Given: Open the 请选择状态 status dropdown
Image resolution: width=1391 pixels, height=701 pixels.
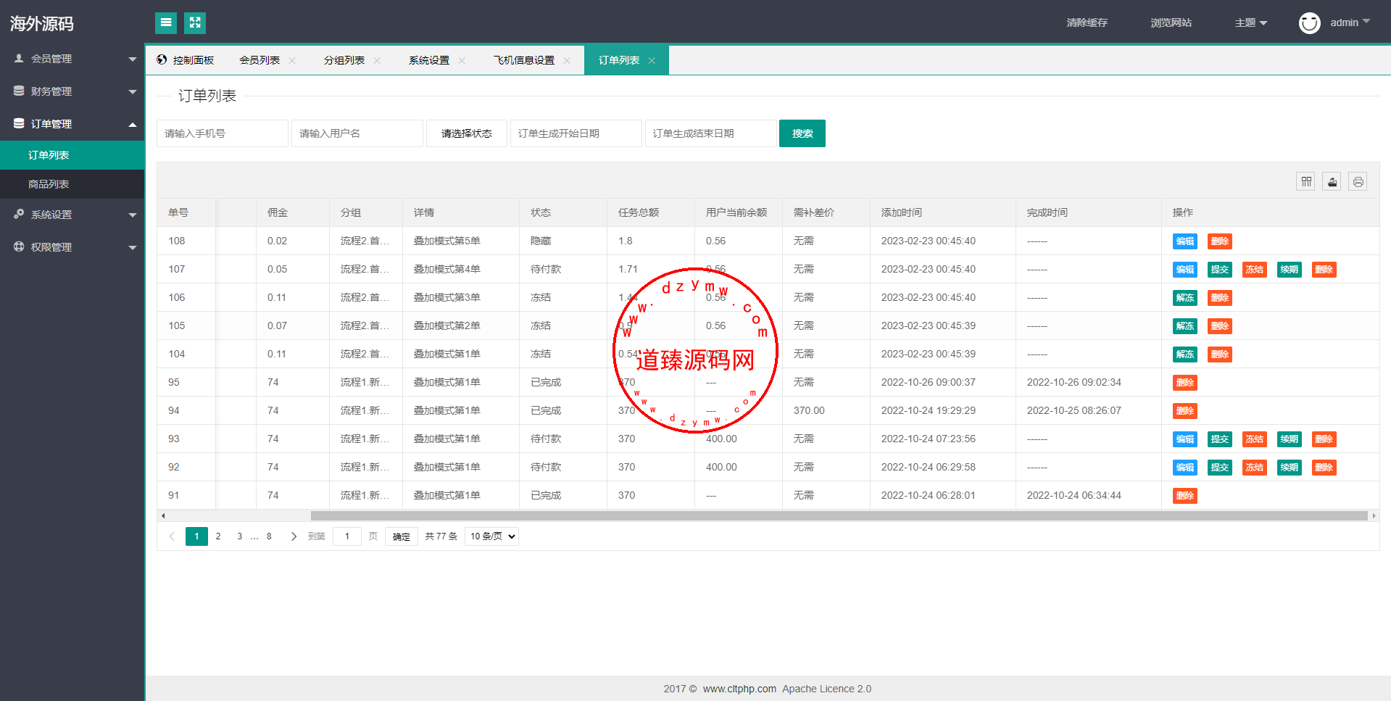Looking at the screenshot, I should pyautogui.click(x=467, y=133).
